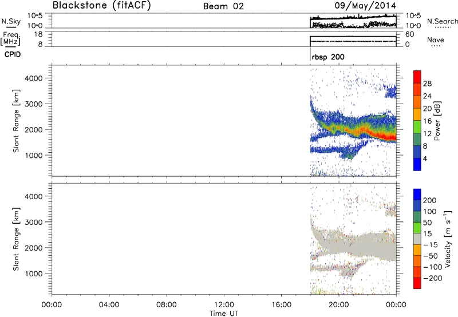Click the '04:00' time axis tick label
The height and width of the screenshot is (317, 458).
pos(109,305)
